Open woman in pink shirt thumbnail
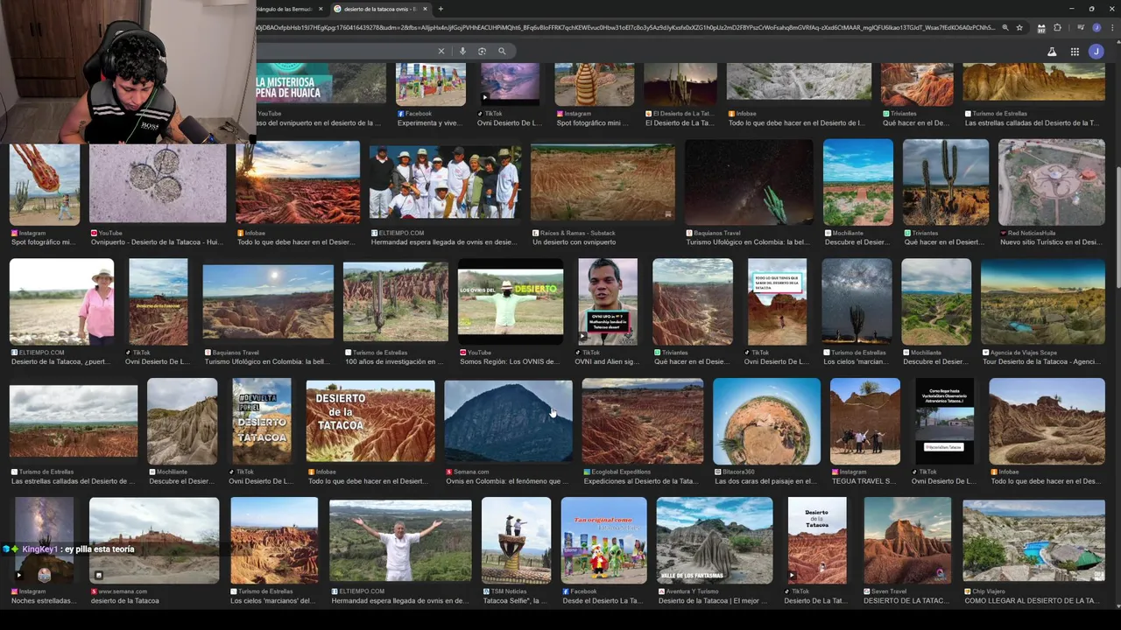This screenshot has width=1121, height=630. pos(62,301)
